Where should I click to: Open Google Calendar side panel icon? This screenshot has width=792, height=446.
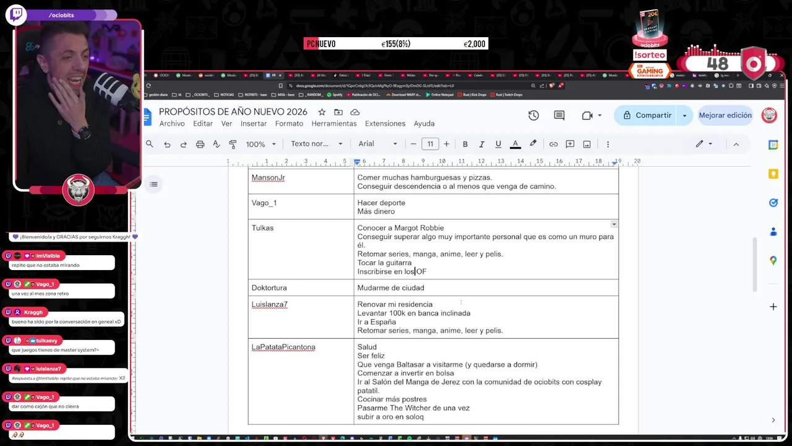pos(773,144)
